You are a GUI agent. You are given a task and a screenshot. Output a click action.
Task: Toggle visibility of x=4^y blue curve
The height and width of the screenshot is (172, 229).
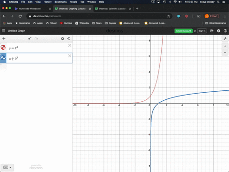click(3, 58)
